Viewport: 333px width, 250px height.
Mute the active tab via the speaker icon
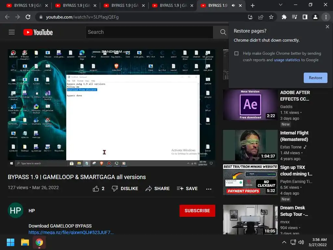click(x=233, y=6)
